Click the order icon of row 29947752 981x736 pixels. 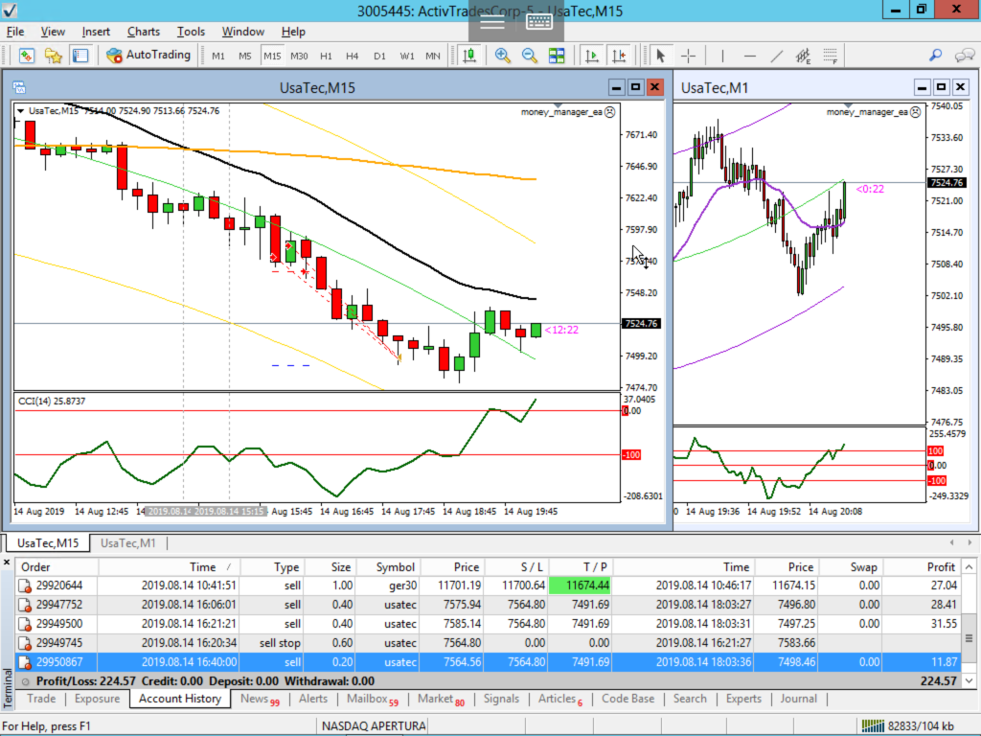click(x=25, y=606)
